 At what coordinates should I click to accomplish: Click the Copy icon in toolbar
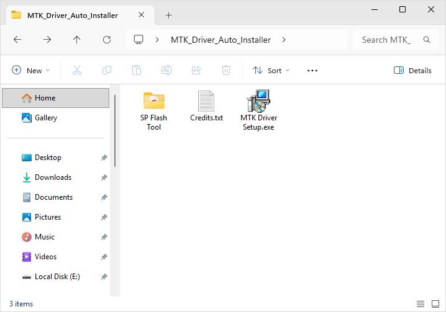(x=107, y=70)
